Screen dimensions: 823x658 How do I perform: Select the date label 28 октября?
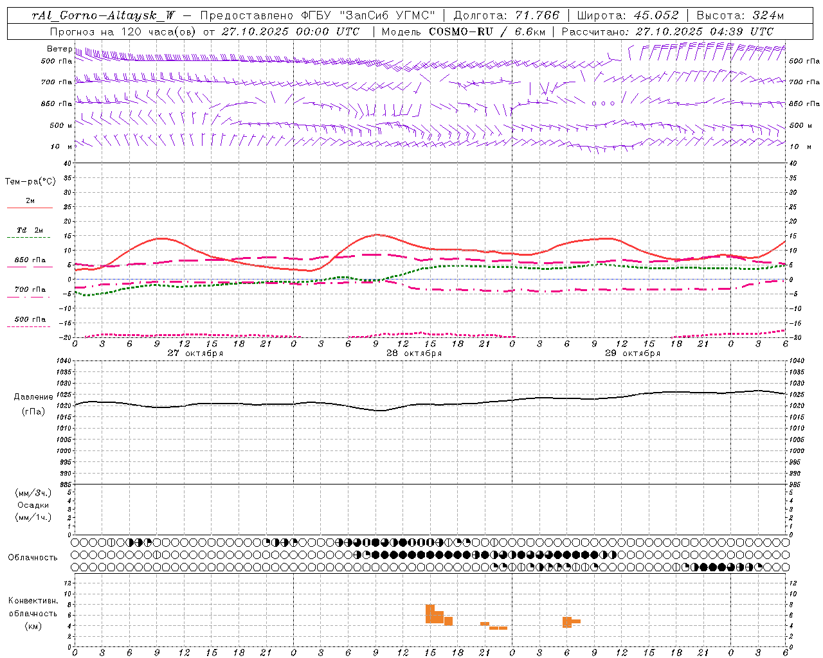tap(414, 353)
